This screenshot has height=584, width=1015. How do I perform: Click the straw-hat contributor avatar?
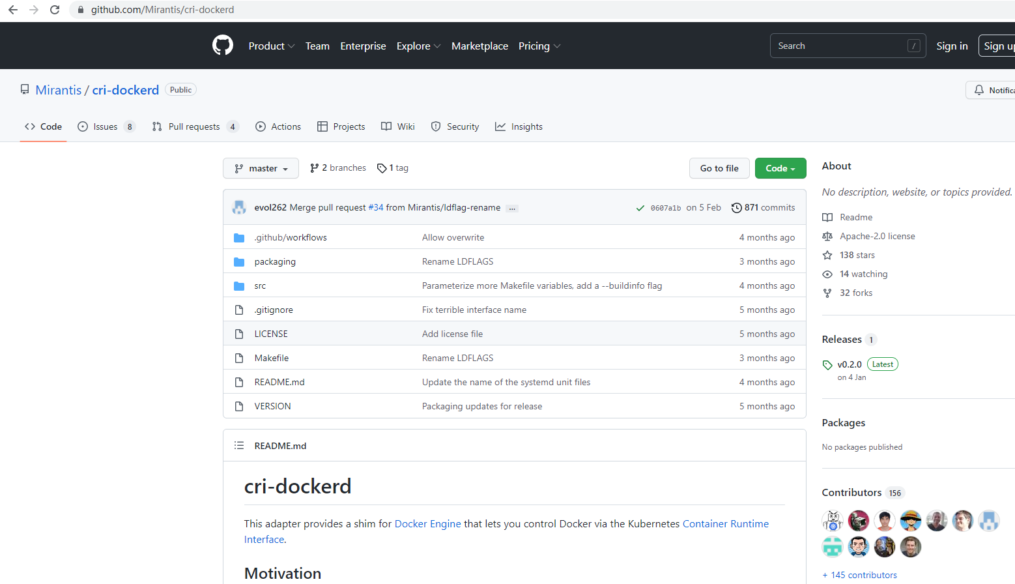[911, 521]
